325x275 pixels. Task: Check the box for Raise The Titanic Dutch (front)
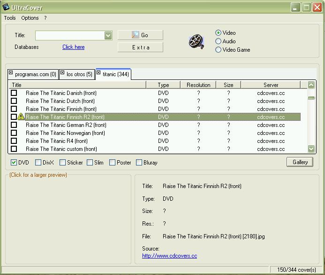pyautogui.click(x=14, y=101)
